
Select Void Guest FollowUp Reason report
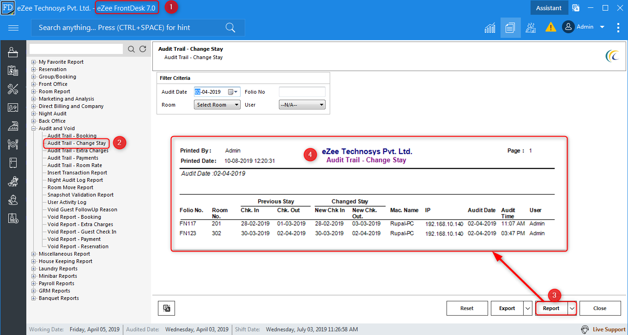82,209
